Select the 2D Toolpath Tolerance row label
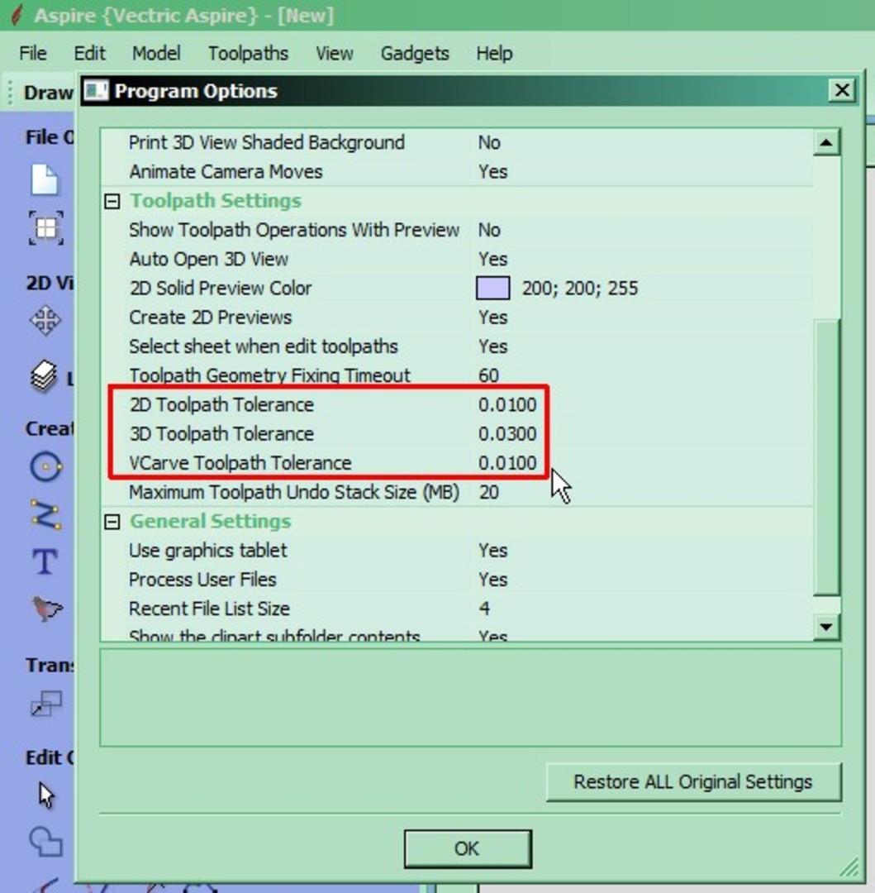 click(221, 405)
